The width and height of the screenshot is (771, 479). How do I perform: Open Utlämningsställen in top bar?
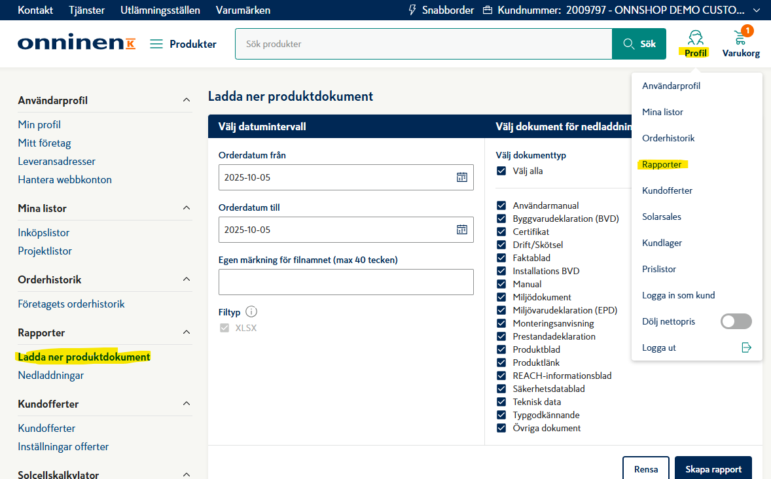160,10
